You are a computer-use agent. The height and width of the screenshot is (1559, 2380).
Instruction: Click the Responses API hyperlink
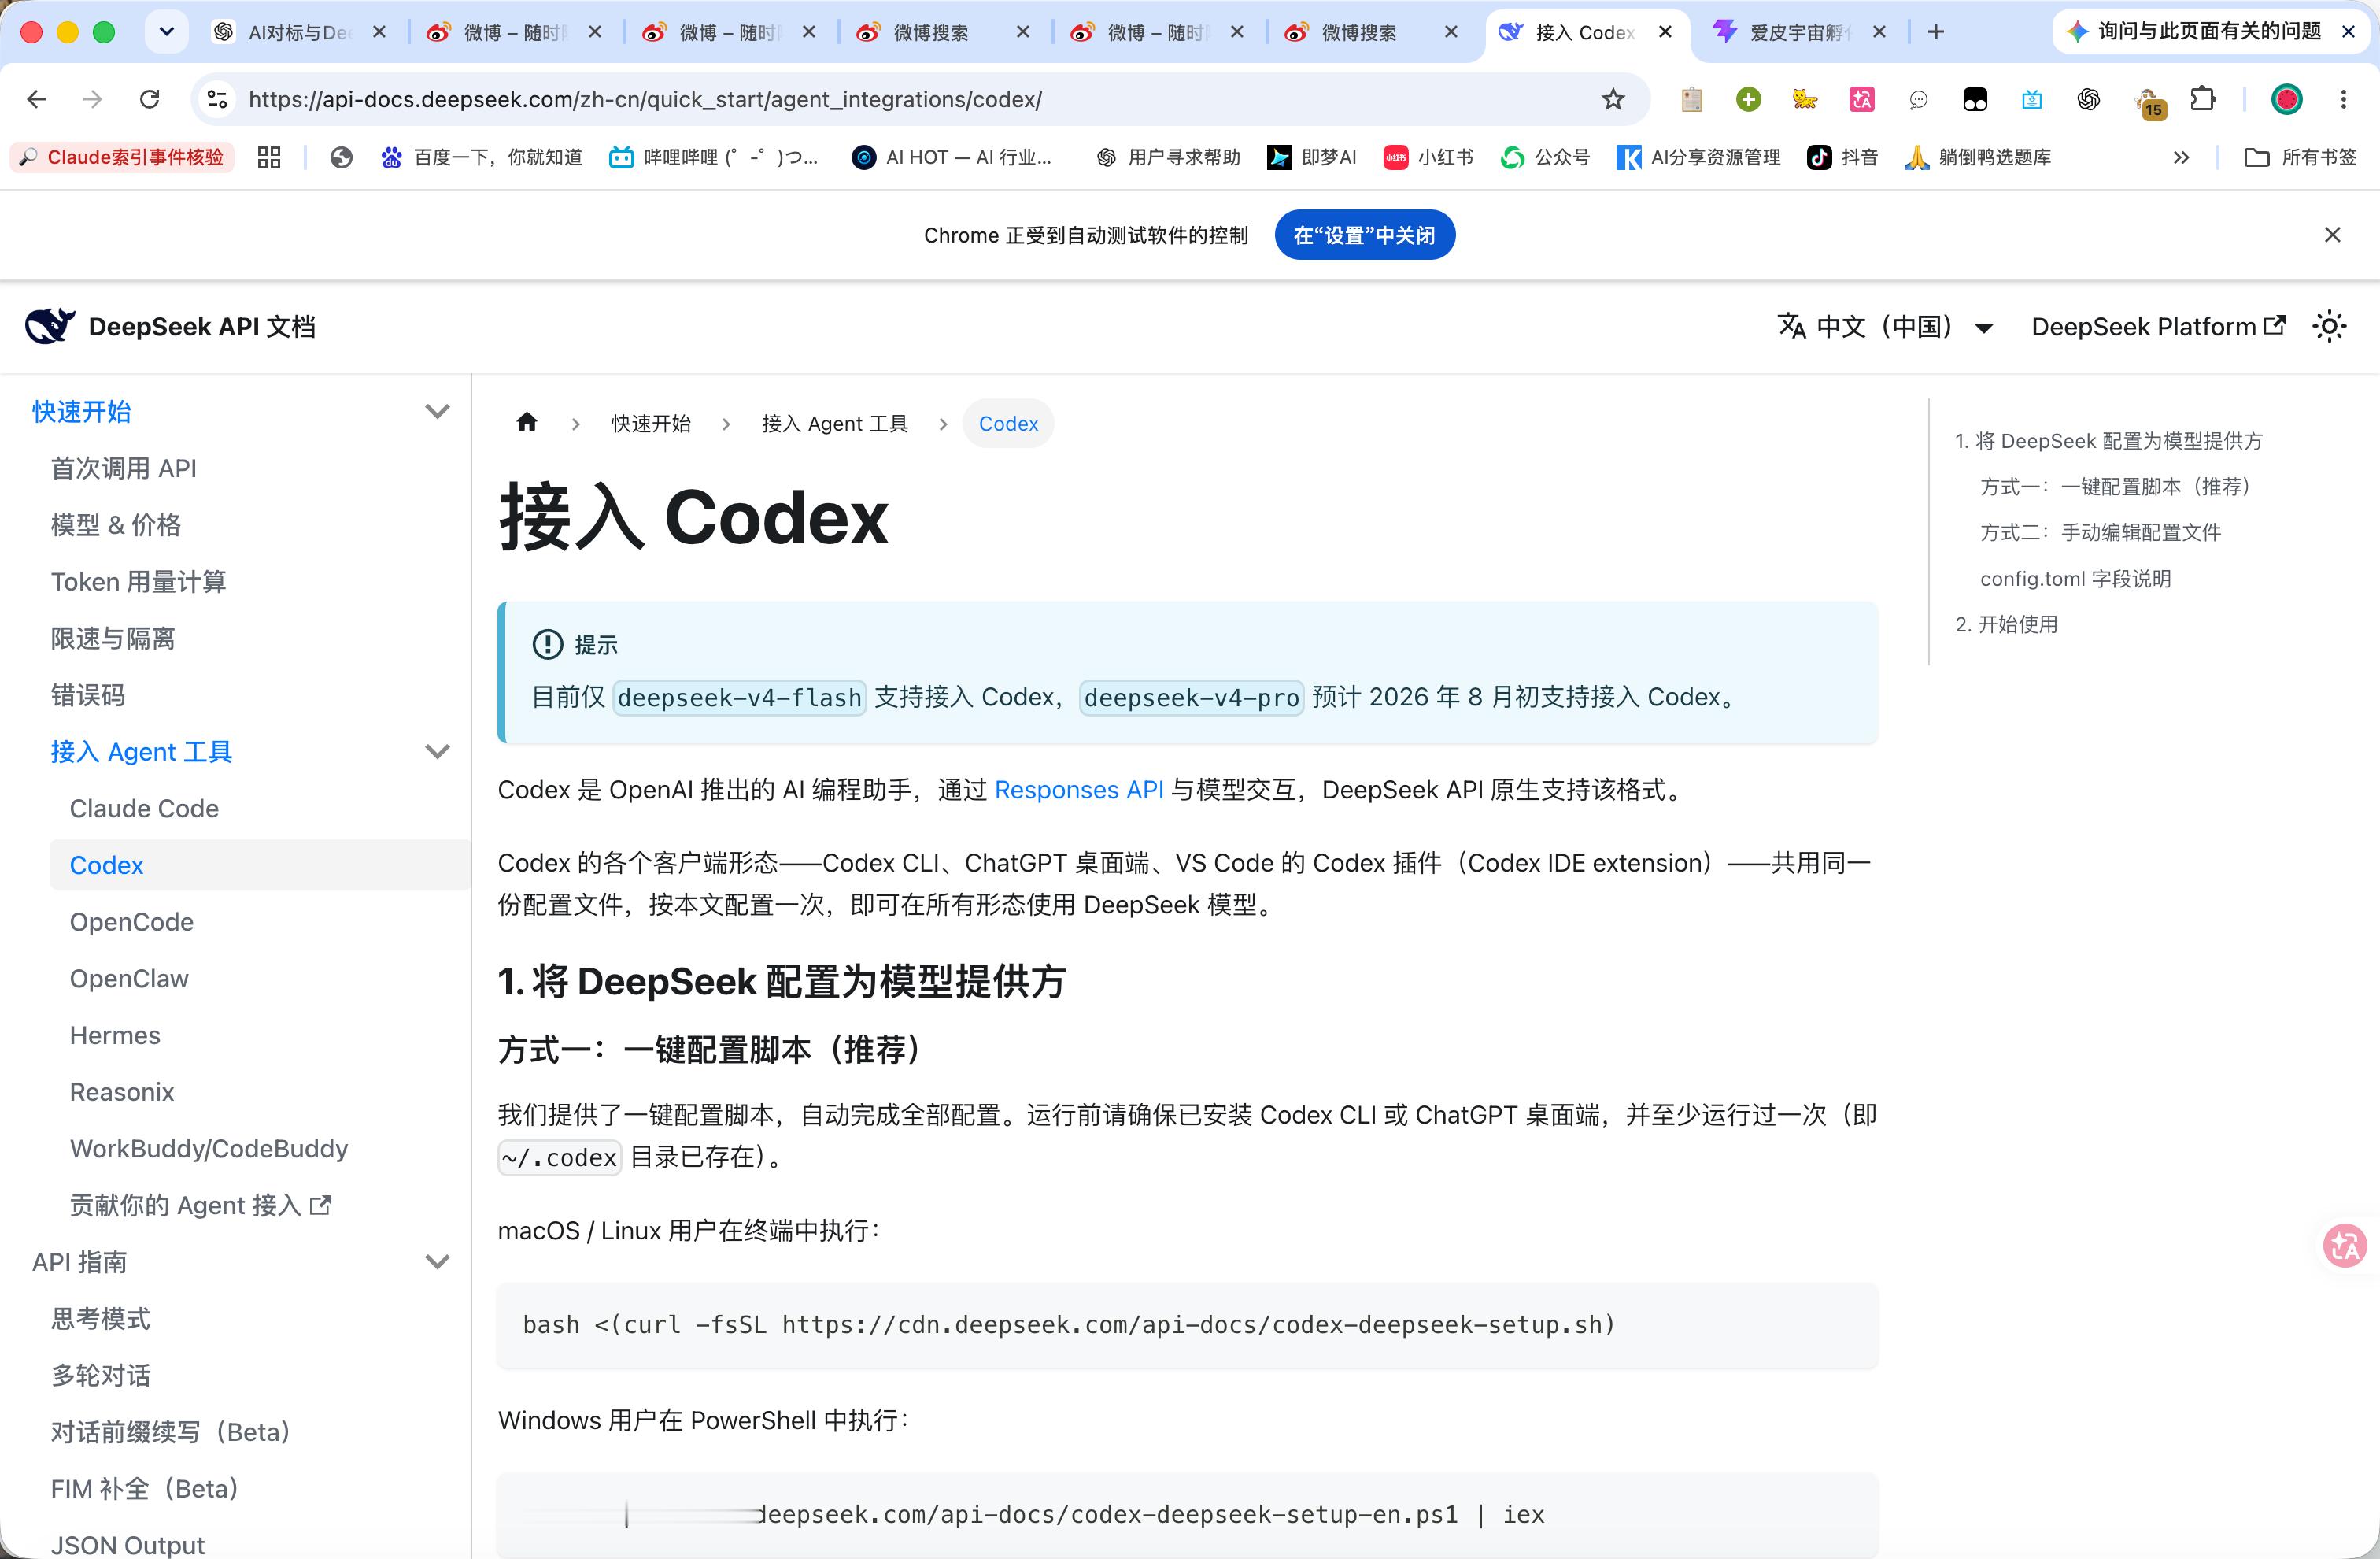pos(1079,790)
